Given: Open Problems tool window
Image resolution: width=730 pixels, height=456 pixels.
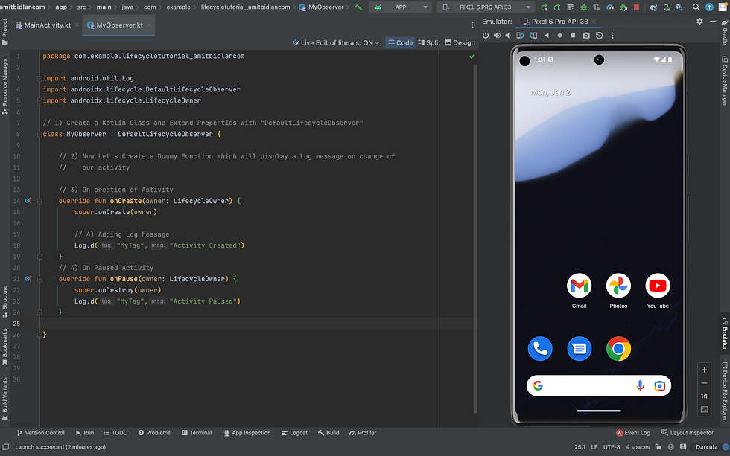Looking at the screenshot, I should tap(155, 433).
